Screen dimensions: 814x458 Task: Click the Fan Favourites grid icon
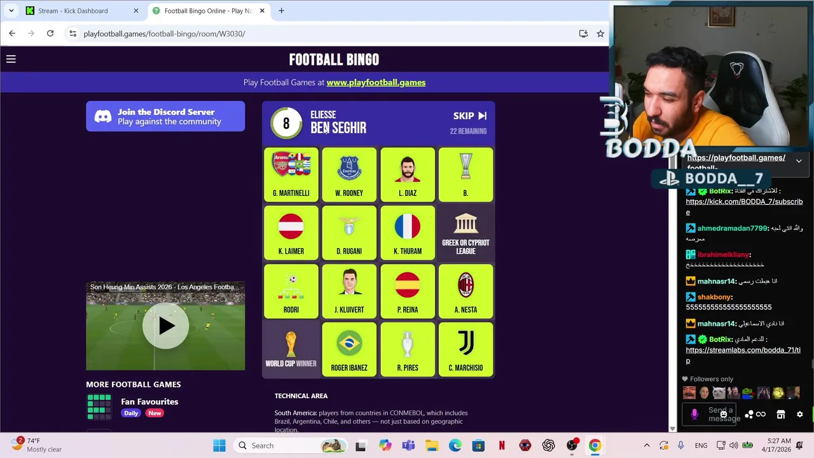99,407
